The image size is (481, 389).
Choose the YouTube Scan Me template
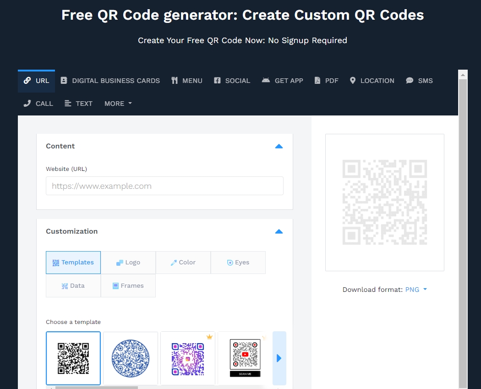pos(245,358)
